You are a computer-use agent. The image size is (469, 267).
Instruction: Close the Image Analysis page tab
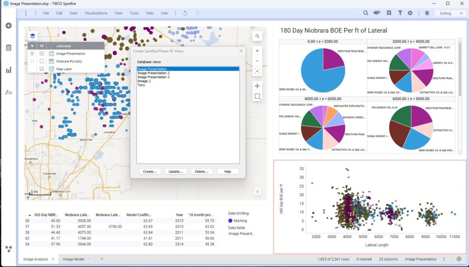tap(53, 259)
